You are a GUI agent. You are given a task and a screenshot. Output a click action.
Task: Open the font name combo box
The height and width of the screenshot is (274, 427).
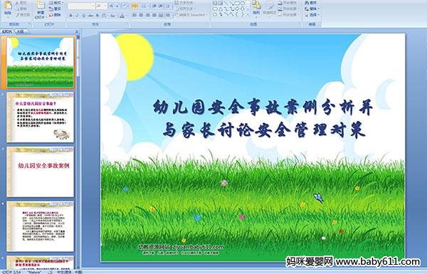click(81, 6)
